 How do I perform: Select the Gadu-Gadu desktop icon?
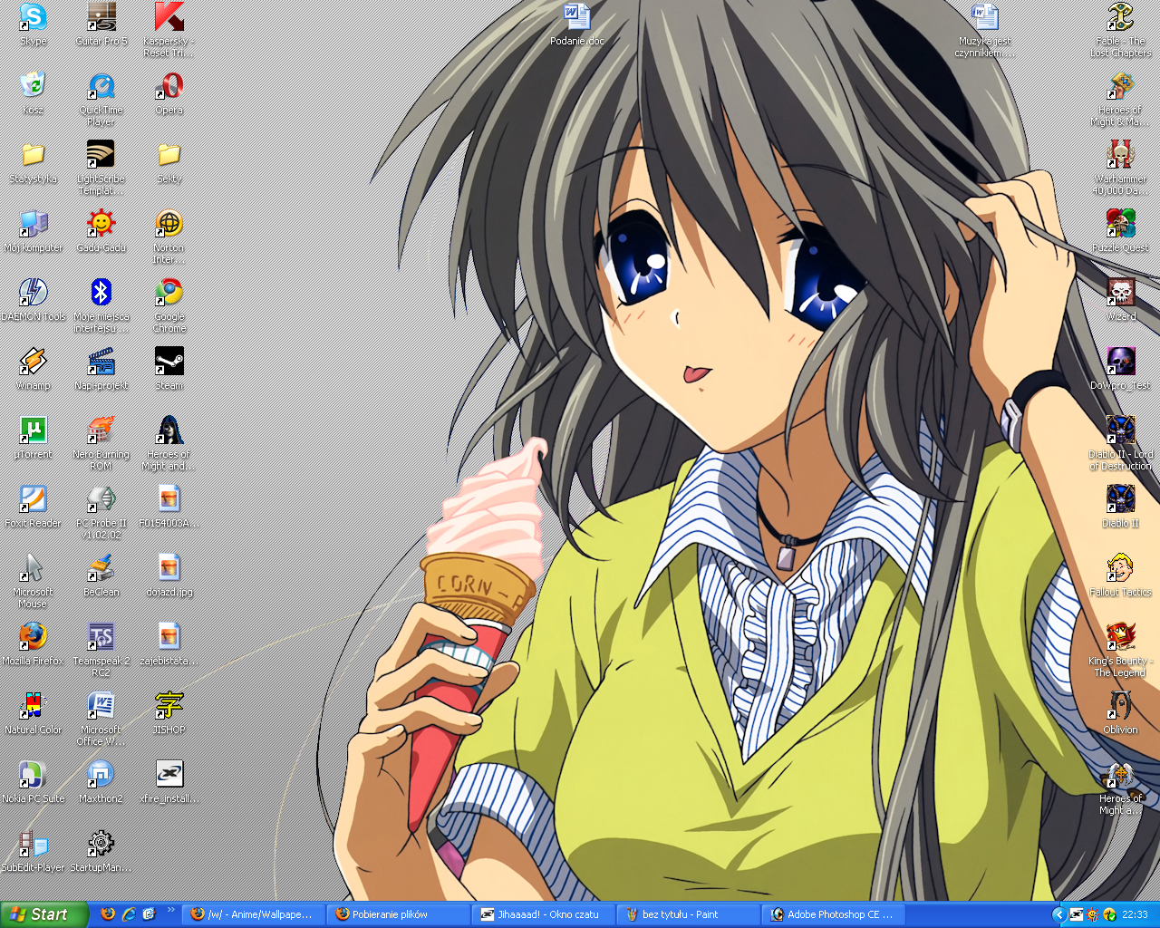coord(101,224)
